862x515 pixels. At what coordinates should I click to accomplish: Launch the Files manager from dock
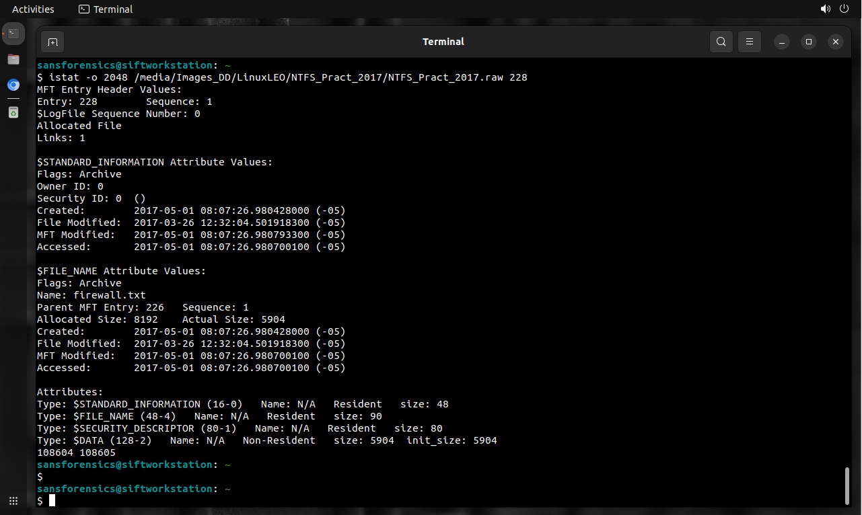click(x=13, y=59)
